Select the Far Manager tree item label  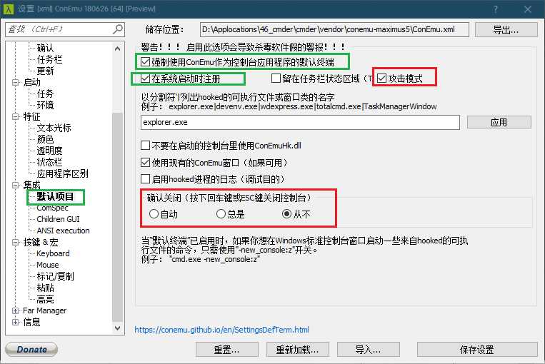tap(44, 310)
